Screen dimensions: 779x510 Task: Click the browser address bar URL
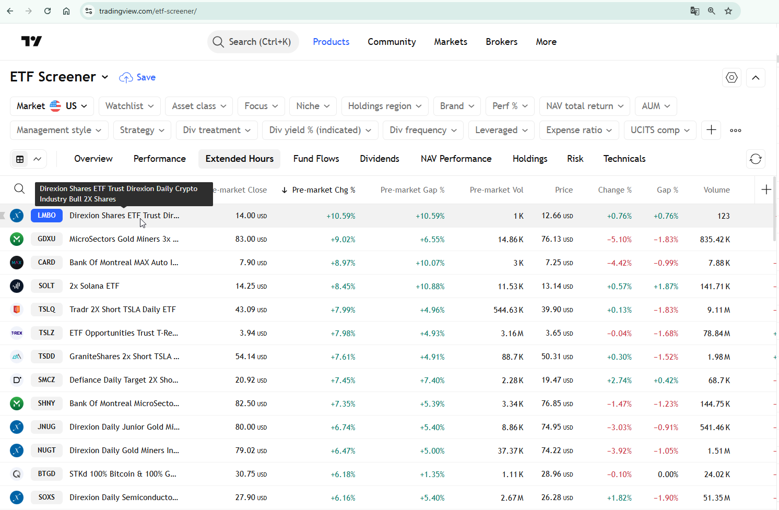[x=148, y=11]
